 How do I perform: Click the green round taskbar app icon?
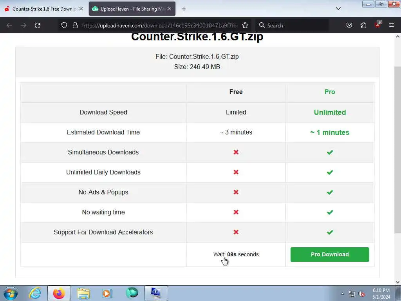[132, 293]
